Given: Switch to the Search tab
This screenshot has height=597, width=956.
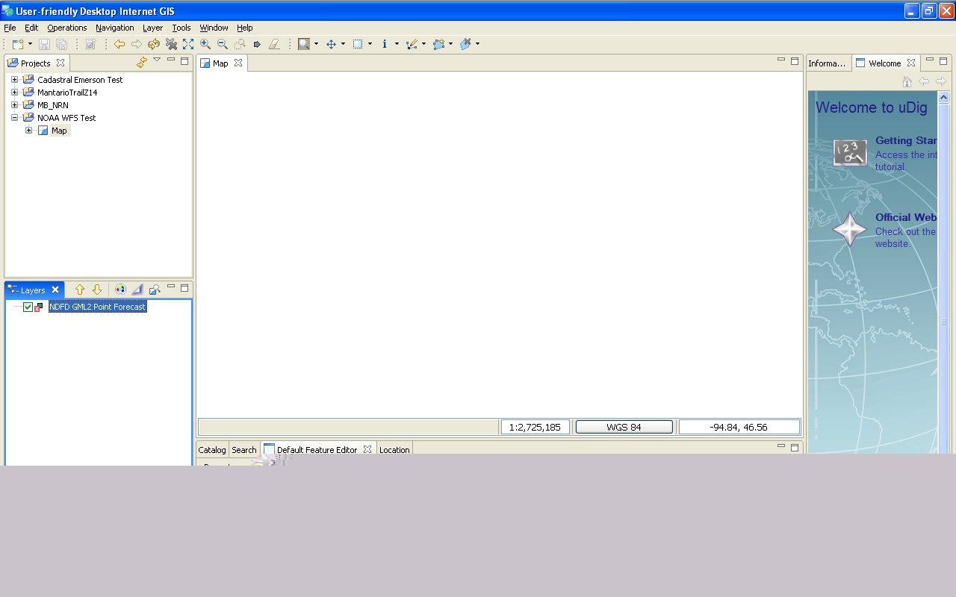Looking at the screenshot, I should [243, 449].
